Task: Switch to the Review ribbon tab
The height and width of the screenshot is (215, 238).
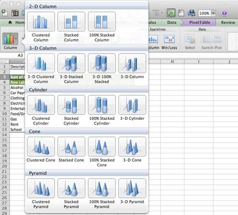Action: click(228, 23)
